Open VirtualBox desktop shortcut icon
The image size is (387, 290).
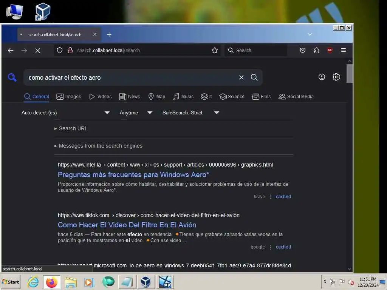point(42,11)
